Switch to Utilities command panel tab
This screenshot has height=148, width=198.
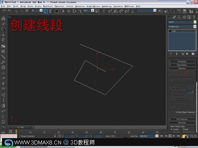[194, 17]
